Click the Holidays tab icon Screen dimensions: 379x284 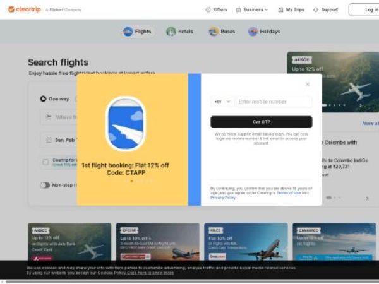point(253,32)
